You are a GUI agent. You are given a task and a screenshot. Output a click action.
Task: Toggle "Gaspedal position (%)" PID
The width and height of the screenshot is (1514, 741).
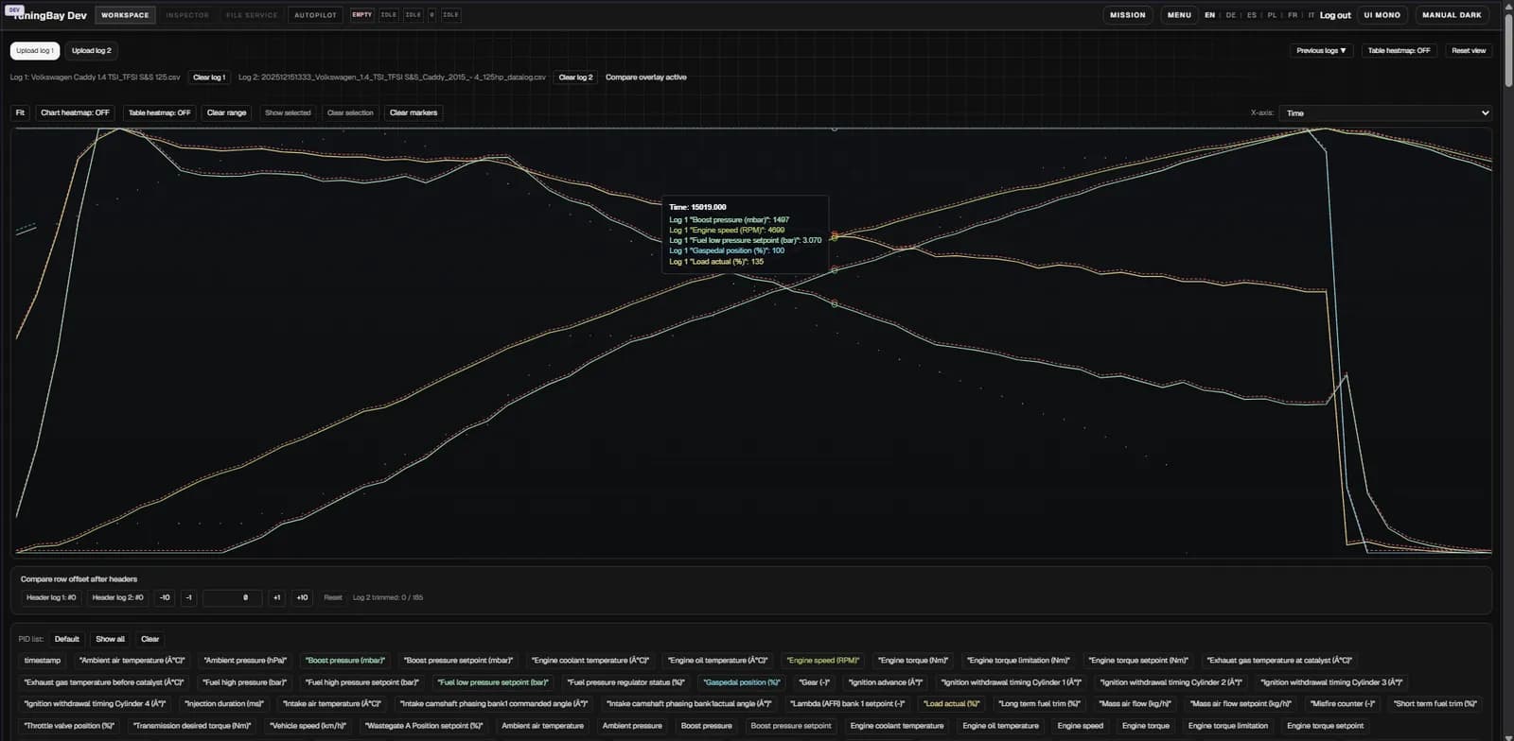742,682
